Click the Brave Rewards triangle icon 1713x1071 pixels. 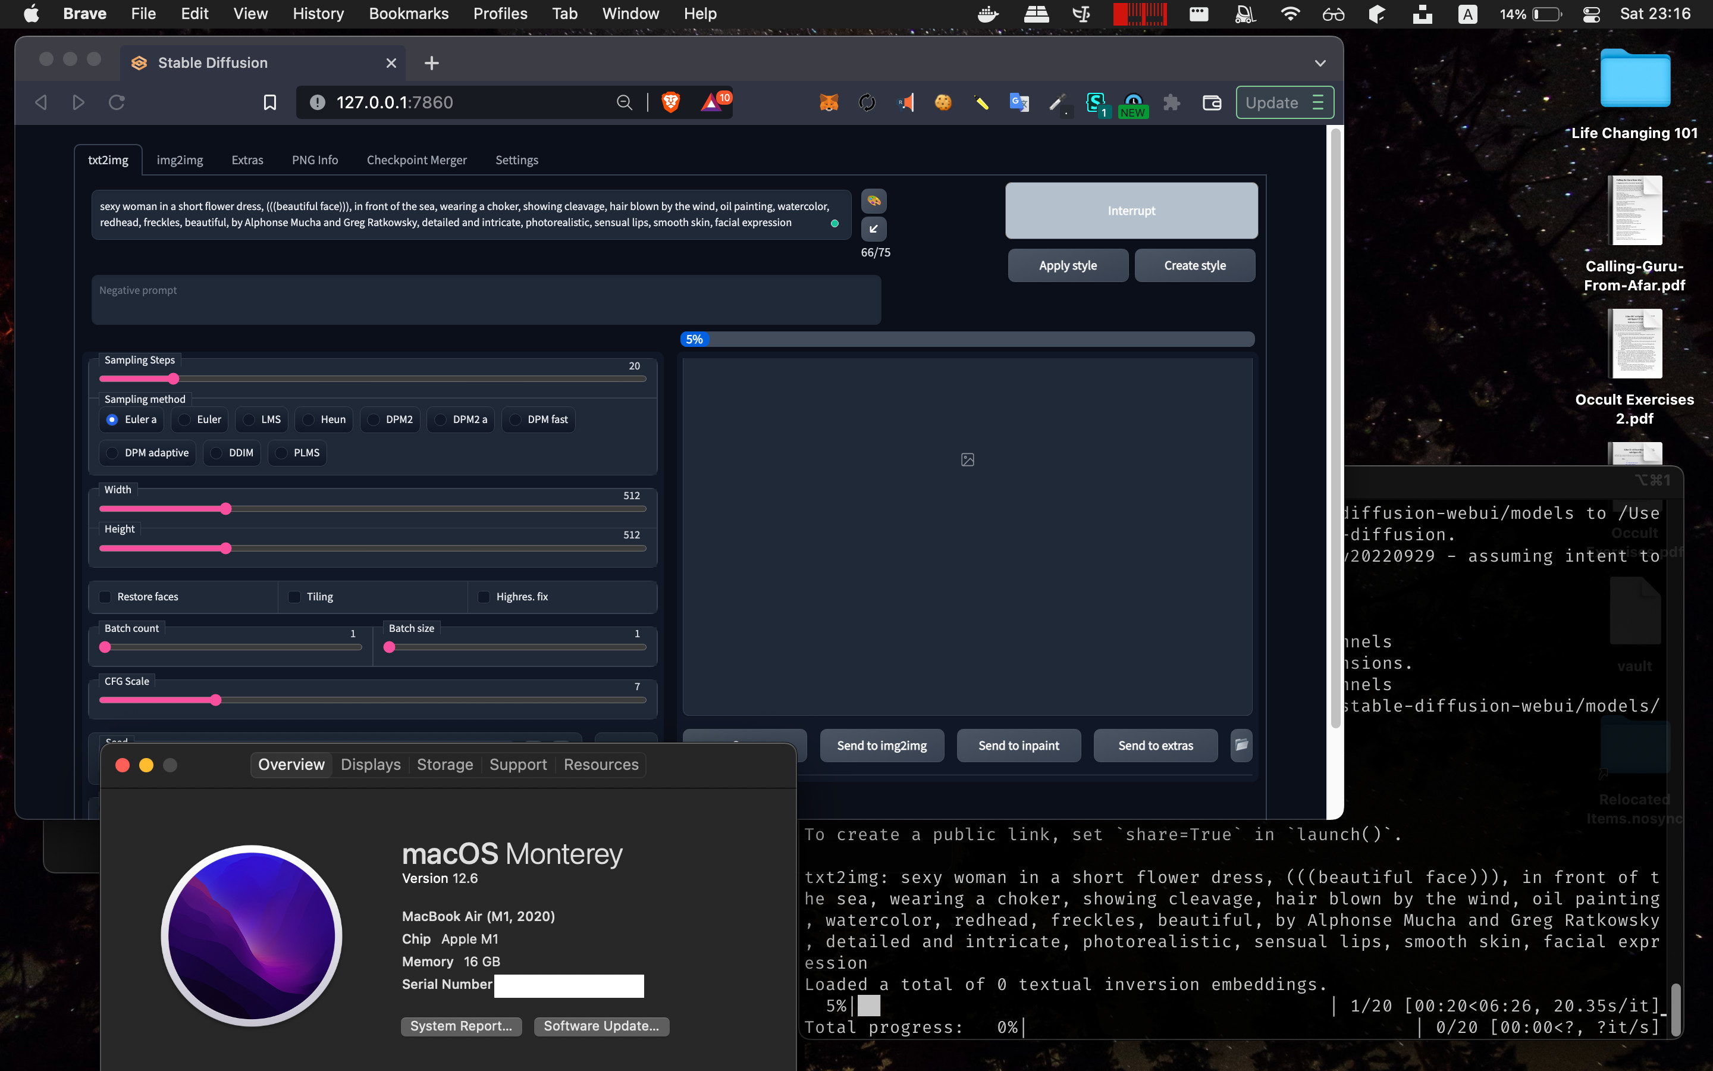(x=711, y=103)
